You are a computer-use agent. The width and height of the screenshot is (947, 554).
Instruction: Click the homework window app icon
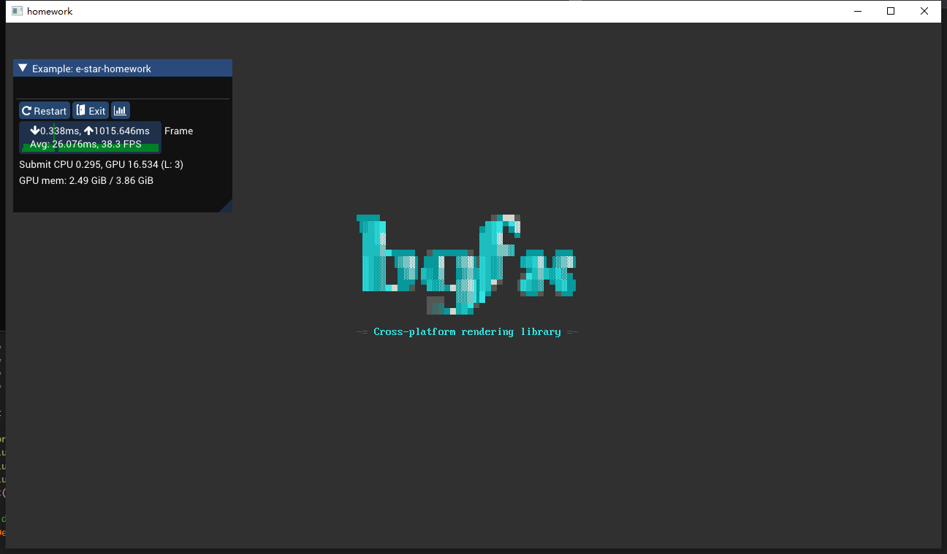17,11
